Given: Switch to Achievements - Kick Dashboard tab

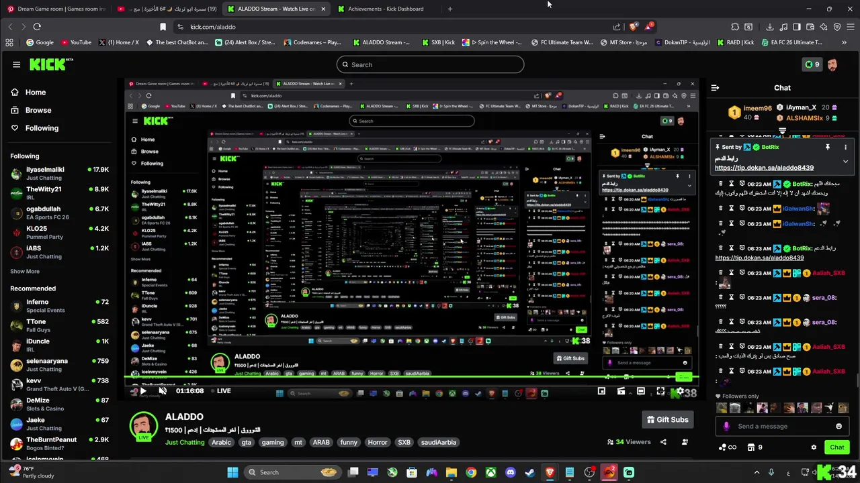Looking at the screenshot, I should (385, 9).
